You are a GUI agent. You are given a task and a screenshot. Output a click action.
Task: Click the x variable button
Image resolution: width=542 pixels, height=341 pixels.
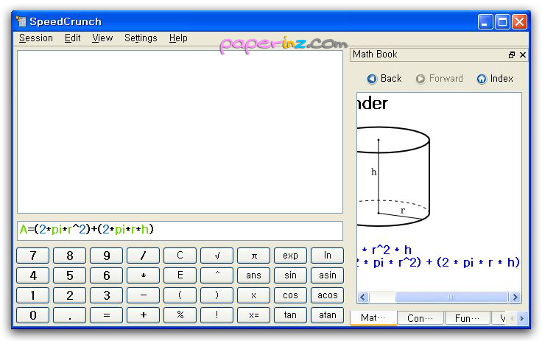[254, 295]
